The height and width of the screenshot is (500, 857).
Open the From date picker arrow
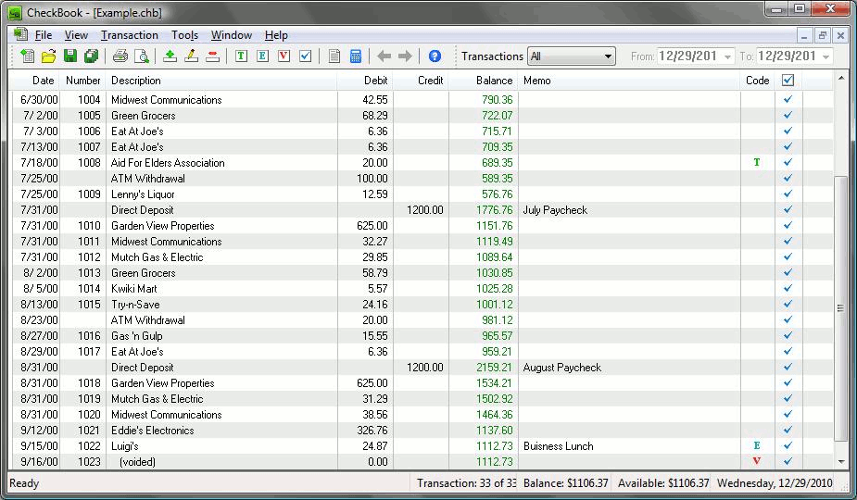coord(727,56)
